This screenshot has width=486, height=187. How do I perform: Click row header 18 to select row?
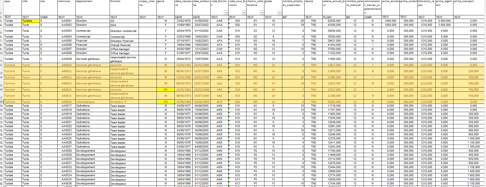[x=2, y=102]
